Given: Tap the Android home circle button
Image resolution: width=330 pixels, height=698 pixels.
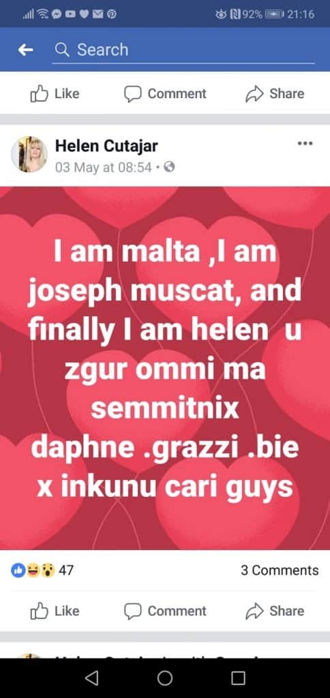Looking at the screenshot, I should click(x=165, y=678).
